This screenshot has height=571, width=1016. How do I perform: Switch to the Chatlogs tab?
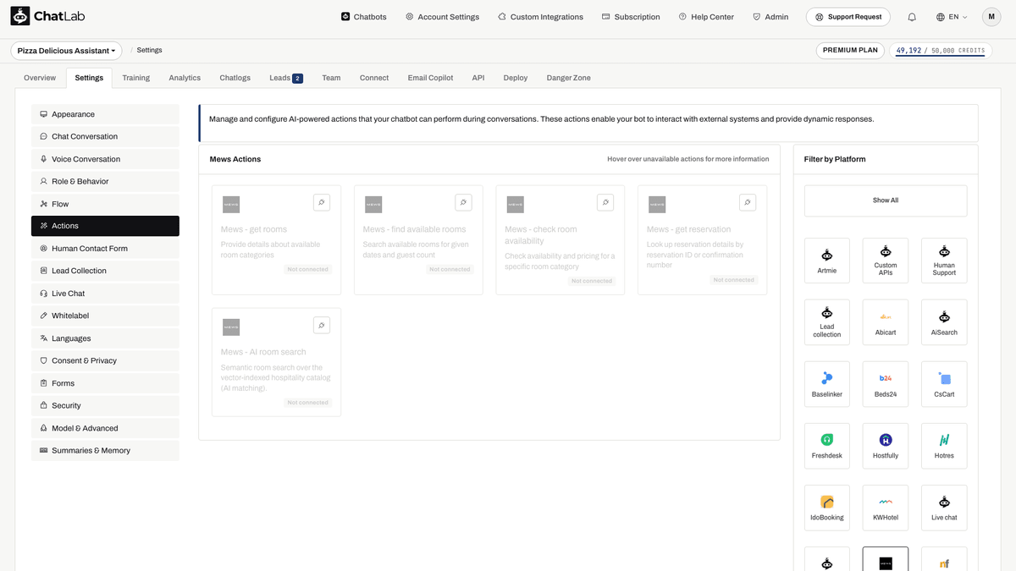pos(235,78)
